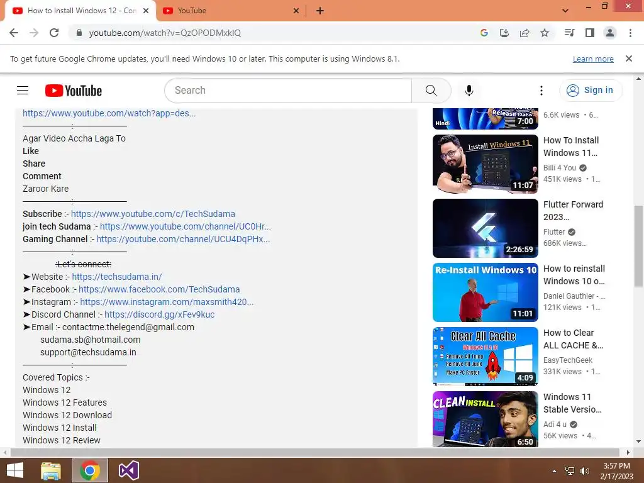Click the page vertical scrollbar thumb
644x483 pixels.
(x=638, y=247)
